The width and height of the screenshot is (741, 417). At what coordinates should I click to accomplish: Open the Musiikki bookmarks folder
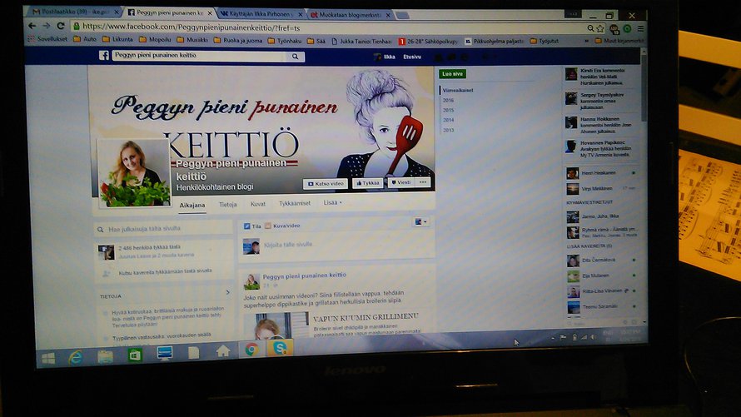192,40
